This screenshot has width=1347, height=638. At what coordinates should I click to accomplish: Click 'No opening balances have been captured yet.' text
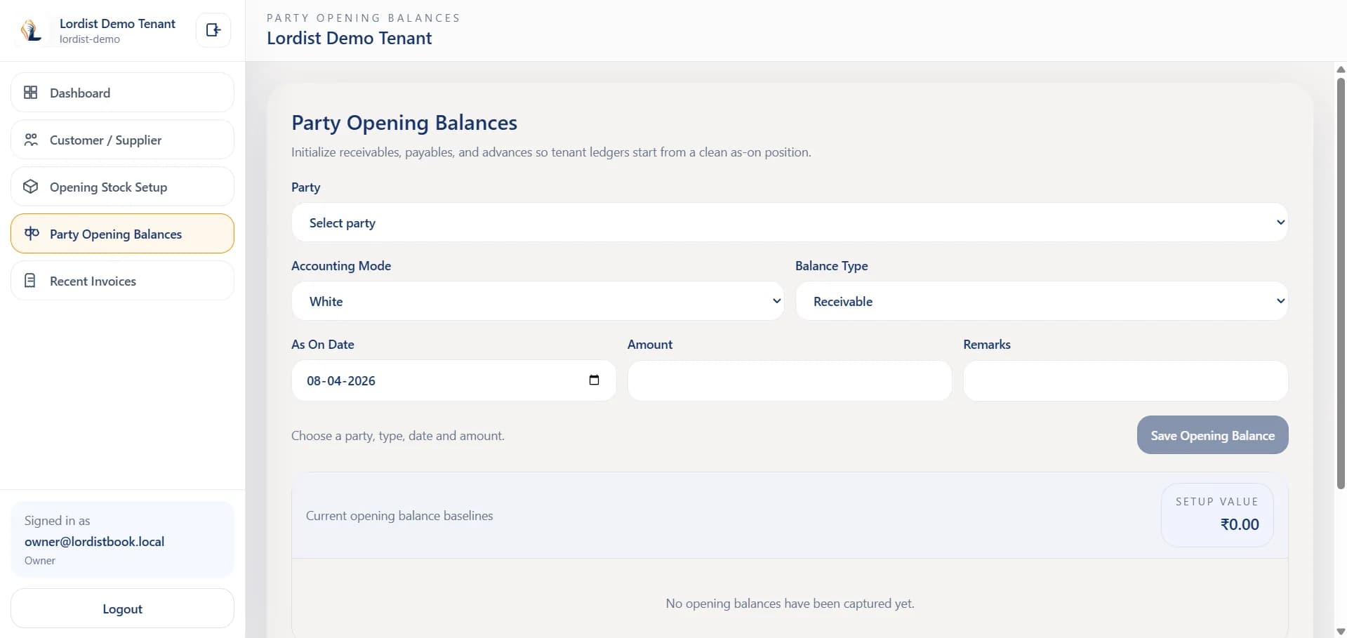pyautogui.click(x=790, y=603)
